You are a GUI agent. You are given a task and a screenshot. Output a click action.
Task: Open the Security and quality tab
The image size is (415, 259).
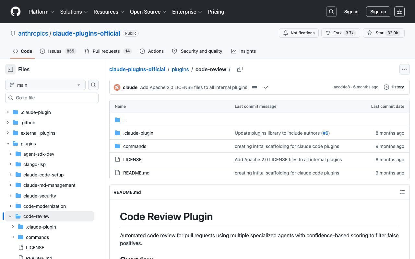[197, 51]
